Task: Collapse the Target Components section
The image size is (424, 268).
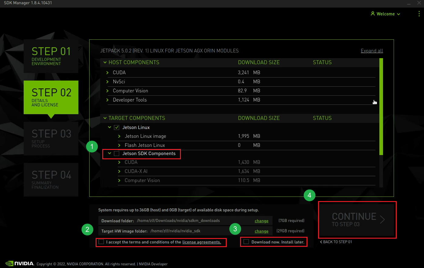Action: coord(105,118)
